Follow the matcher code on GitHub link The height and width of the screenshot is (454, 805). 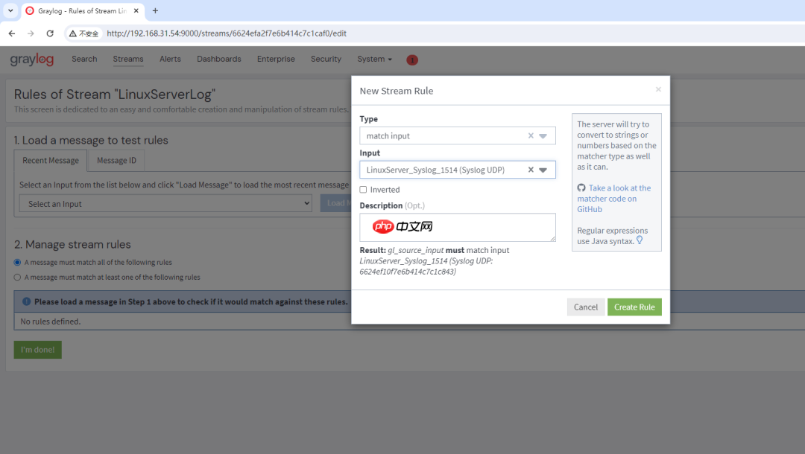coord(614,198)
